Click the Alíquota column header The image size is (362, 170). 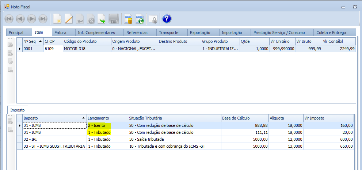[285, 118]
